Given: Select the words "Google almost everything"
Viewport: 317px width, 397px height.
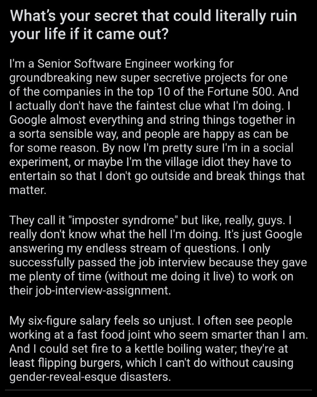Looking at the screenshot, I should tap(76, 120).
